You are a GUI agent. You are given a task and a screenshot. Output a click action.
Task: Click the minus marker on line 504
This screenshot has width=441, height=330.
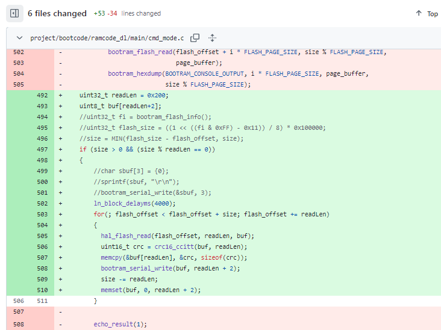click(60, 74)
